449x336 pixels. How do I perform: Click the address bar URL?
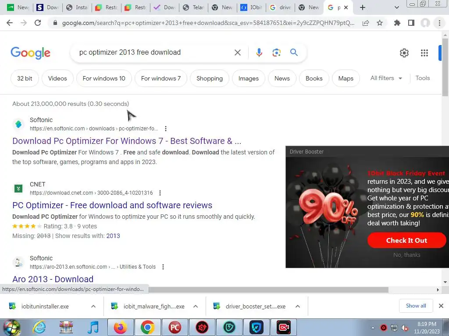click(x=208, y=23)
